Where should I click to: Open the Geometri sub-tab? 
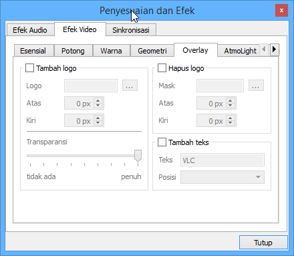pyautogui.click(x=152, y=51)
